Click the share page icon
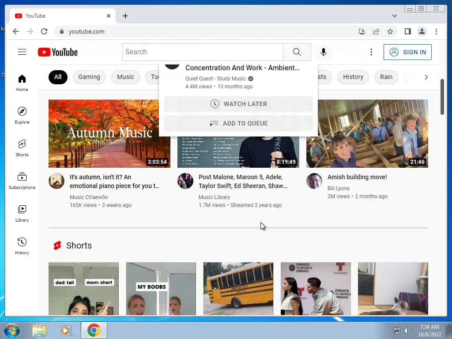 pyautogui.click(x=376, y=31)
